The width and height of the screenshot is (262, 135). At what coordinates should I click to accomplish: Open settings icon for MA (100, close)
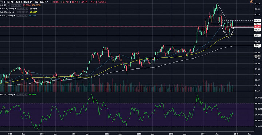click(x=21, y=12)
